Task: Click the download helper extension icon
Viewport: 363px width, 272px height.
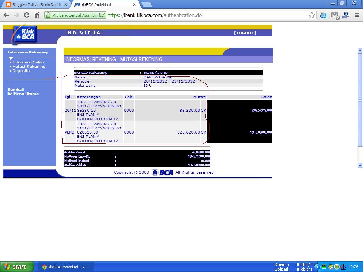Action: [x=346, y=15]
